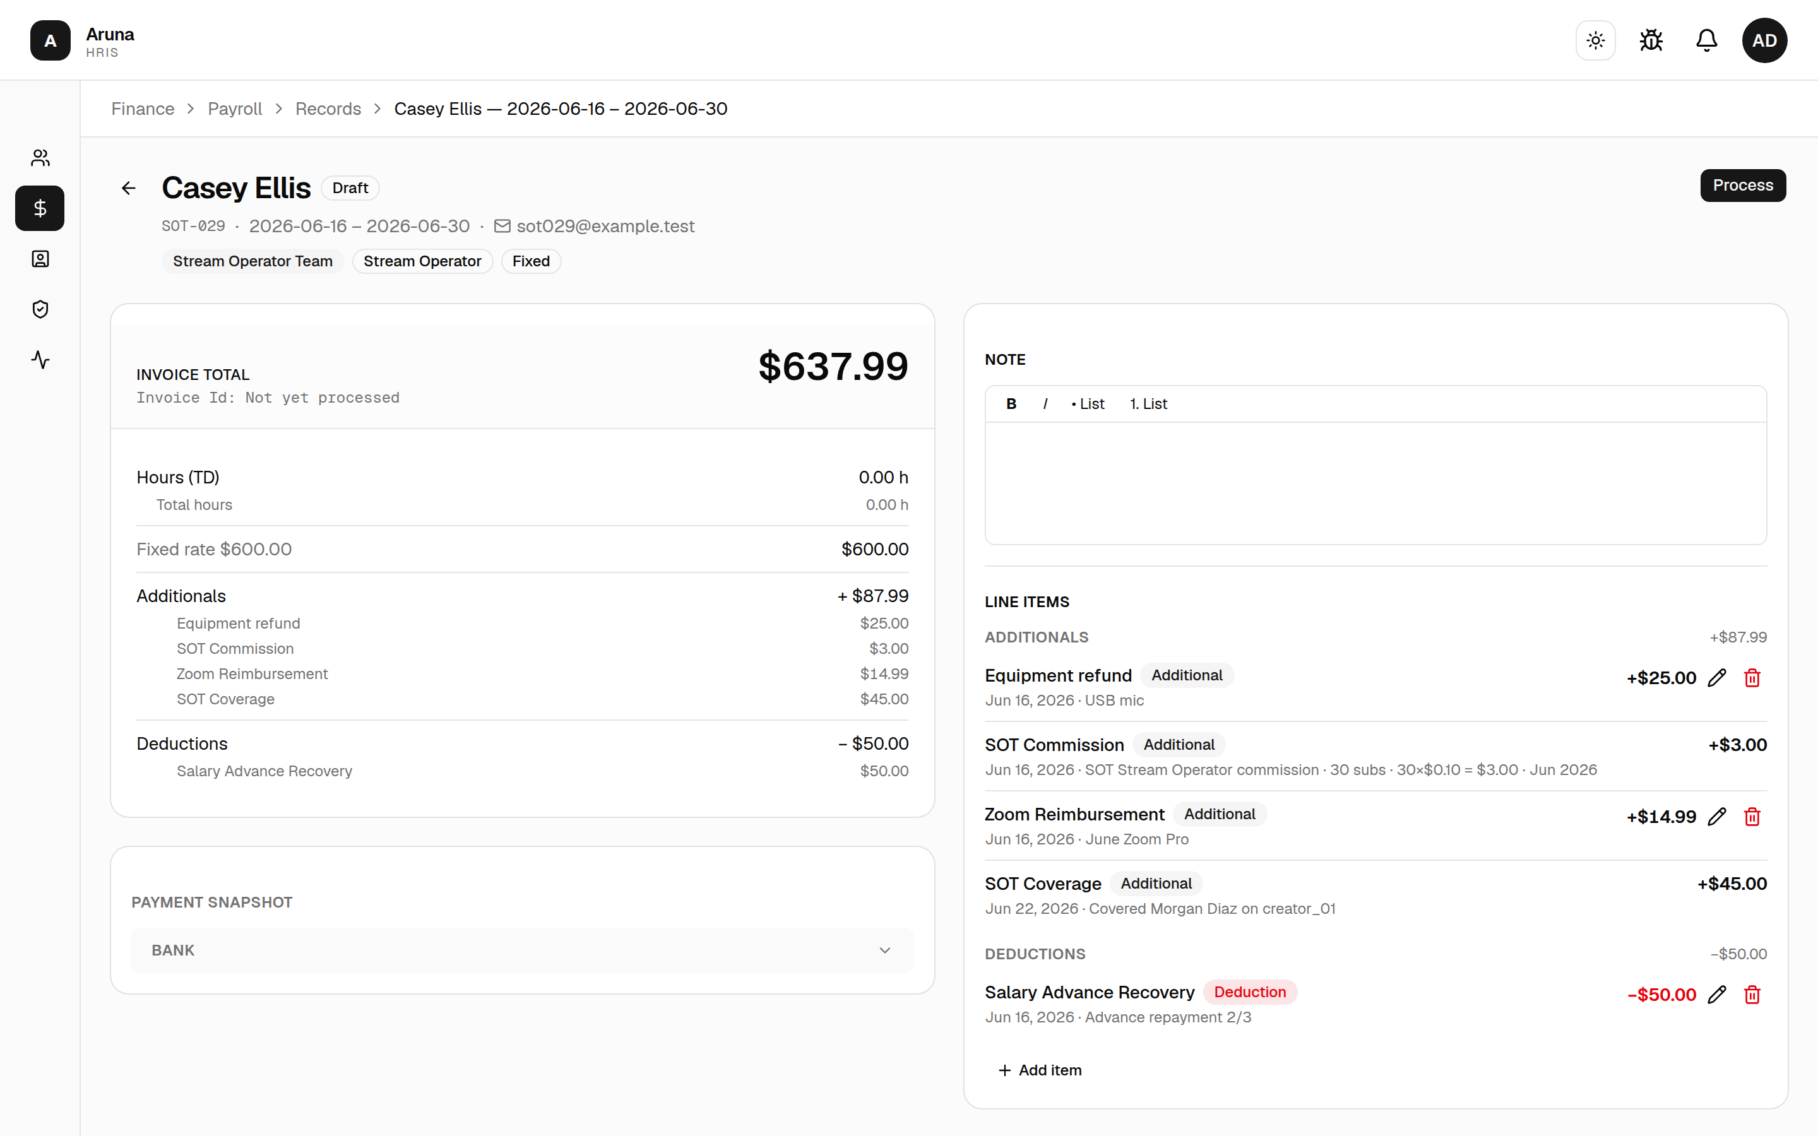This screenshot has height=1136, width=1818.
Task: Go back using the left arrow
Action: coord(129,188)
